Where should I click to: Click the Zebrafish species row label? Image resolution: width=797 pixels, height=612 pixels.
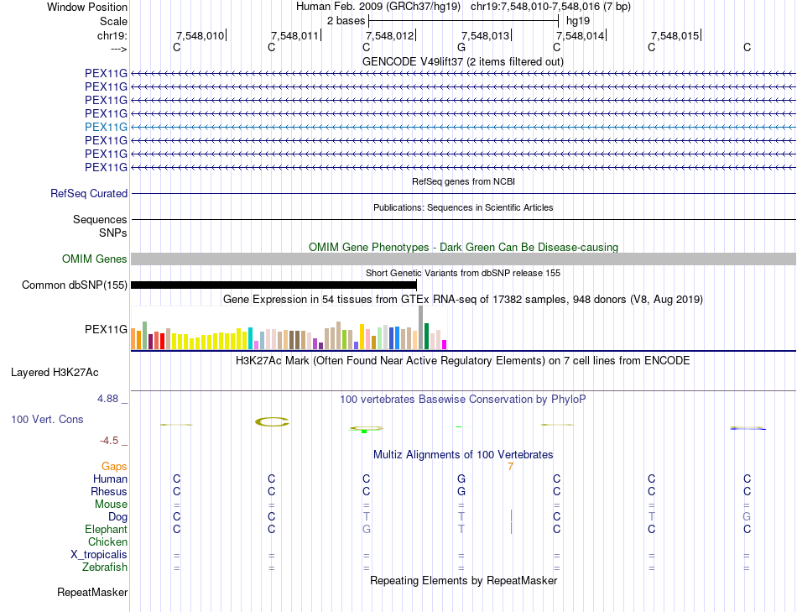coord(105,567)
